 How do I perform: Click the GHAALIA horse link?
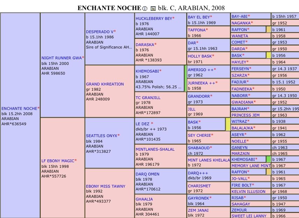point(144,199)
